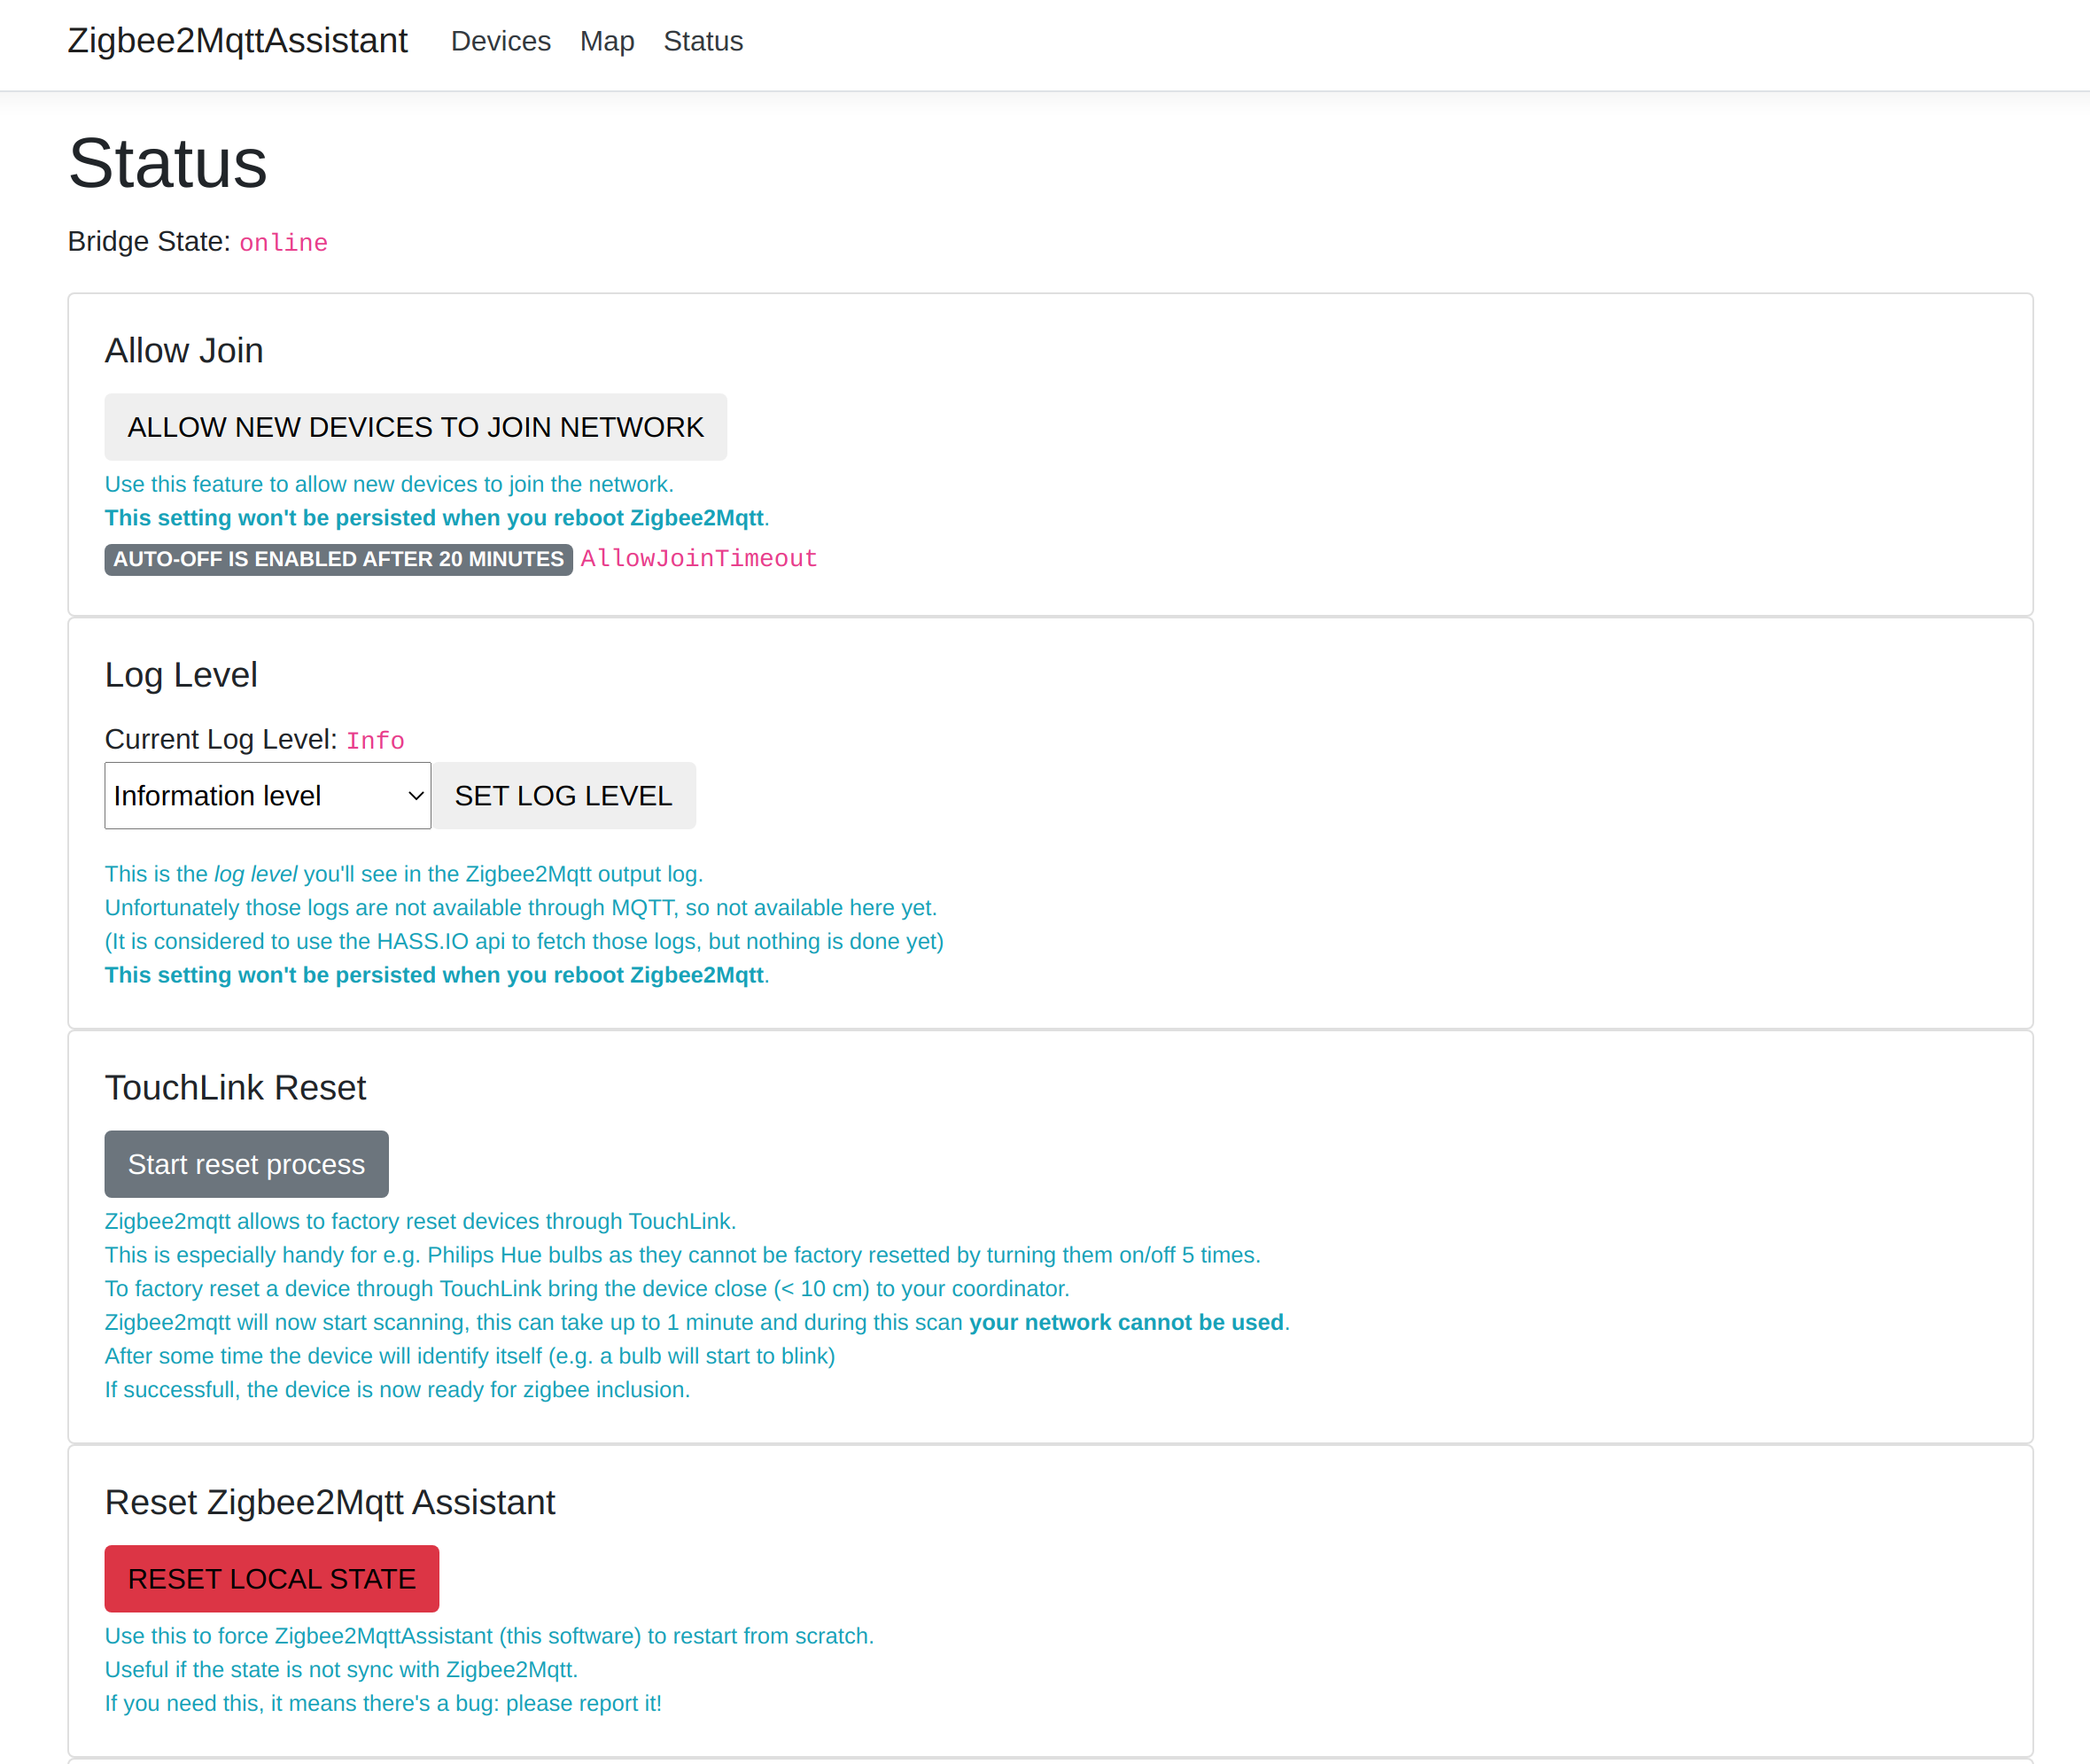Click bold text 'your network cannot be used'
The height and width of the screenshot is (1764, 2090).
tap(1126, 1322)
